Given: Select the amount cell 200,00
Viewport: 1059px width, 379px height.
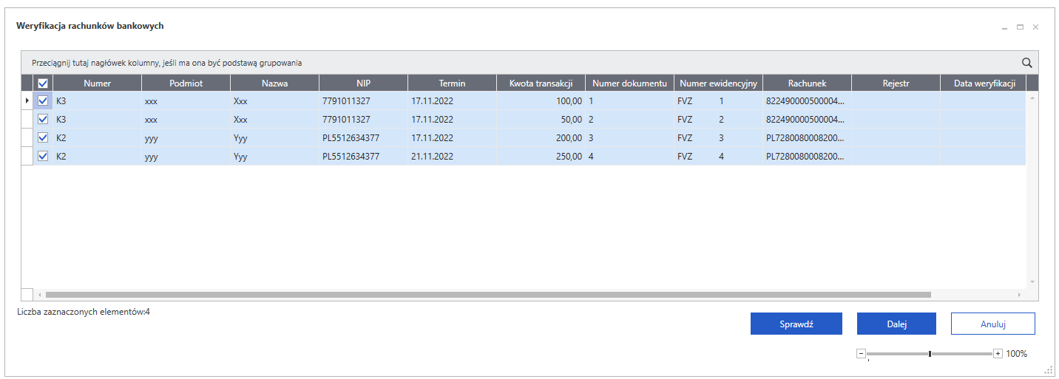Looking at the screenshot, I should coord(541,137).
